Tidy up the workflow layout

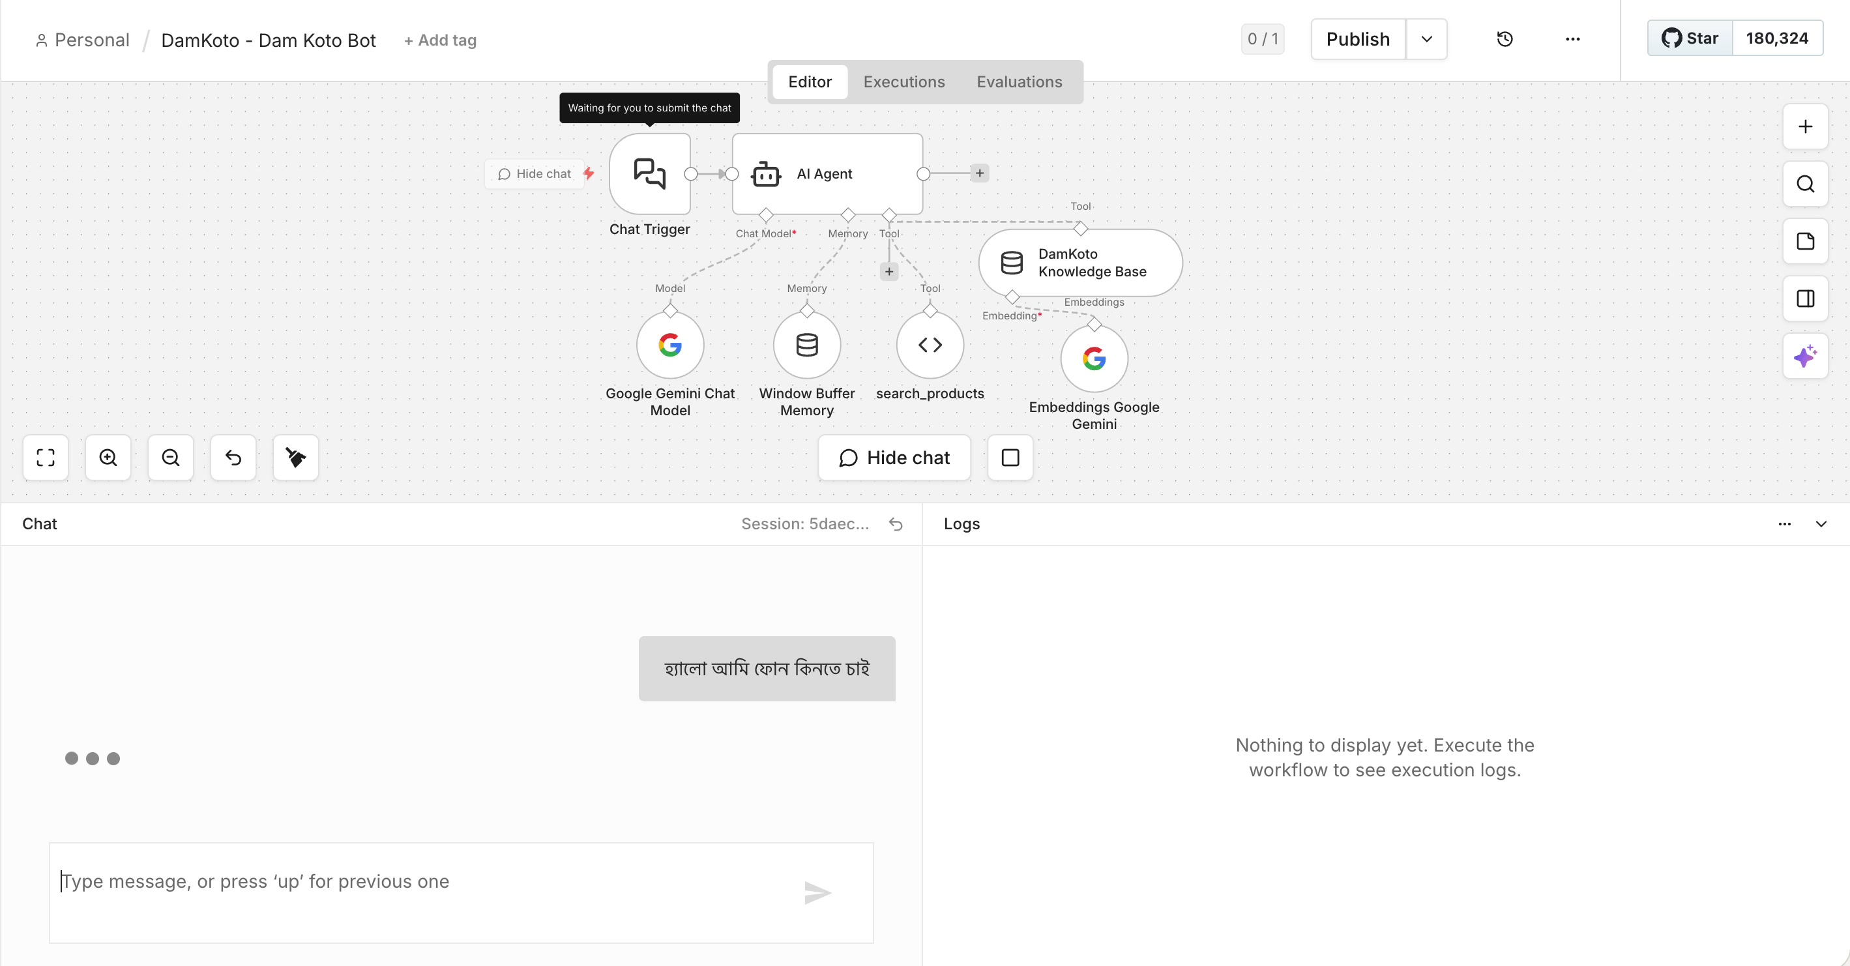[x=295, y=458]
